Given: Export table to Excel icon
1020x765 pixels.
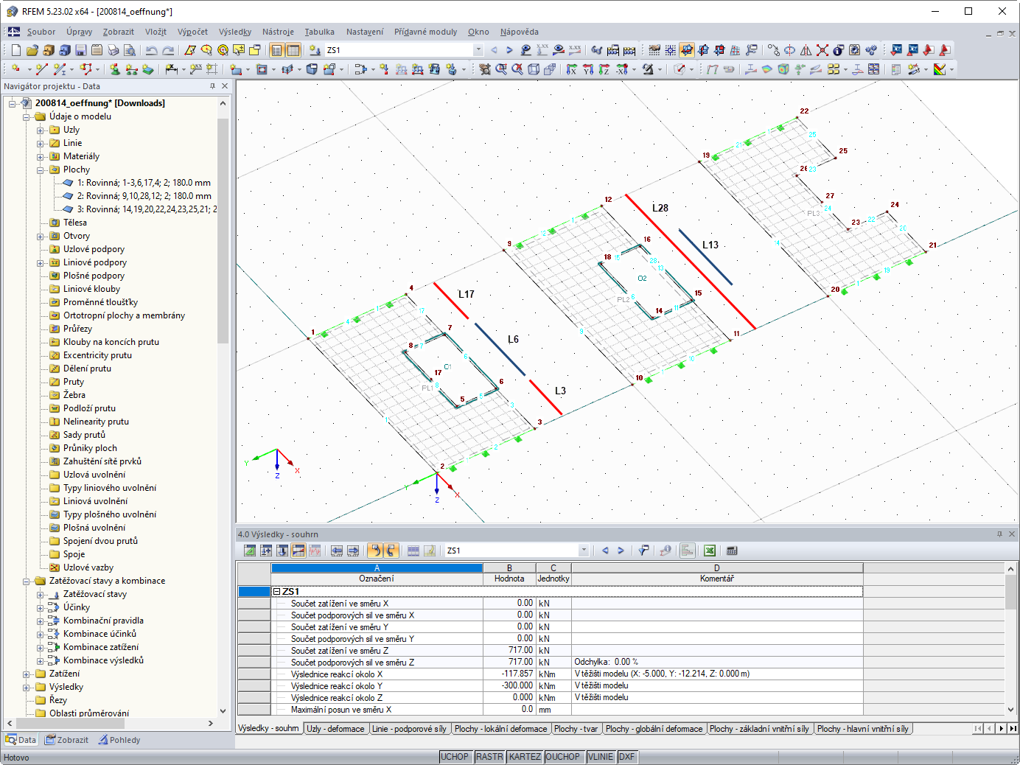Looking at the screenshot, I should point(709,551).
